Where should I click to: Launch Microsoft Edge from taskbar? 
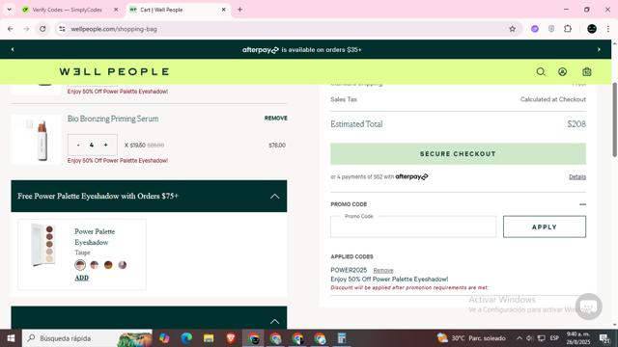coord(186,338)
